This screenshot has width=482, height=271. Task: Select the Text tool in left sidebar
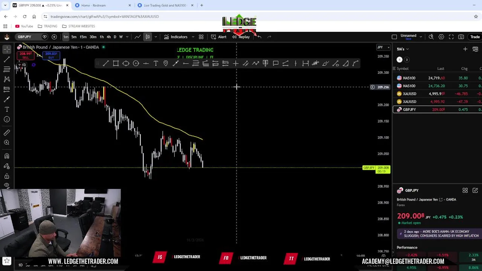click(x=7, y=109)
